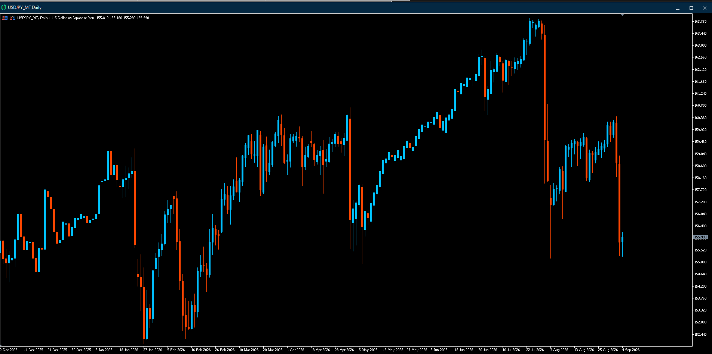Click the 23 Apr 2026 date label
The height and width of the screenshot is (354, 712).
point(344,350)
